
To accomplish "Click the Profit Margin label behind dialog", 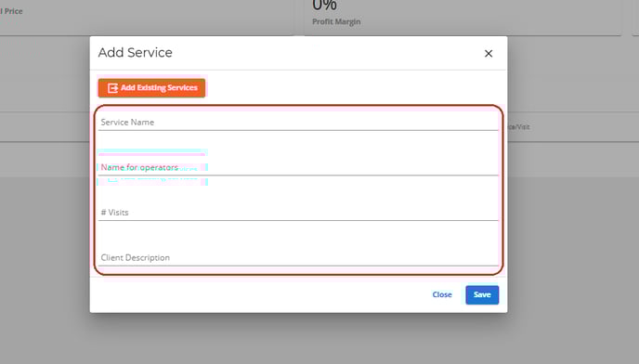I will click(336, 21).
